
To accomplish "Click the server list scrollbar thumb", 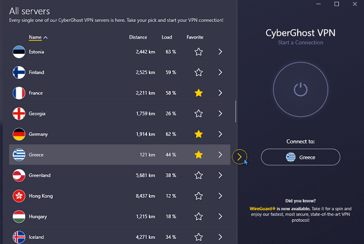I will point(236,111).
